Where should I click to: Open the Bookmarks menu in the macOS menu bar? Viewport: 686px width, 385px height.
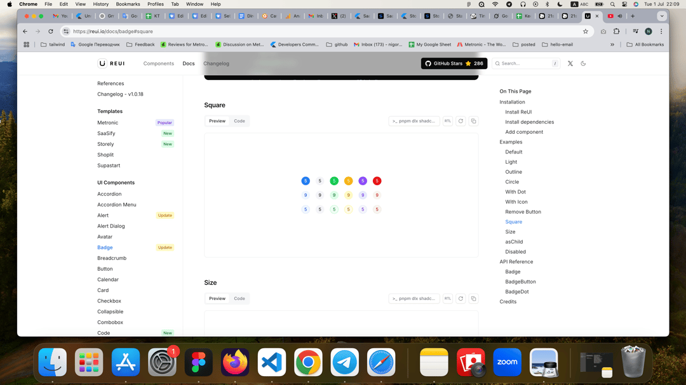click(x=128, y=4)
